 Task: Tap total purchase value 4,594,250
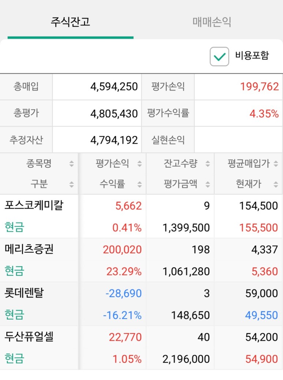click(114, 86)
